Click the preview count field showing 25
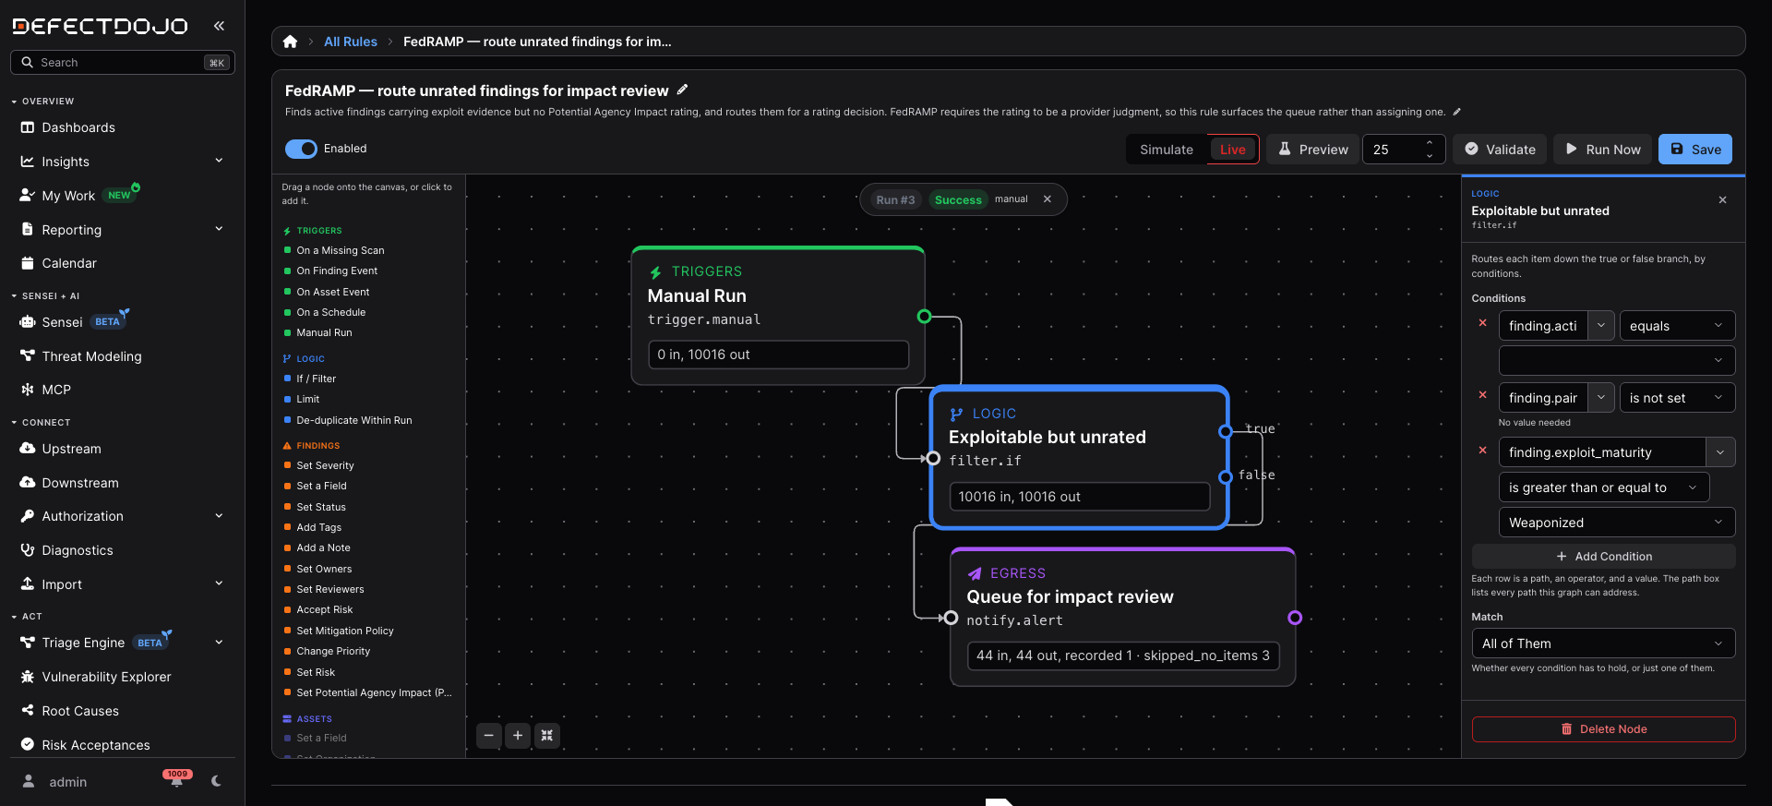Viewport: 1772px width, 806px height. [x=1403, y=150]
